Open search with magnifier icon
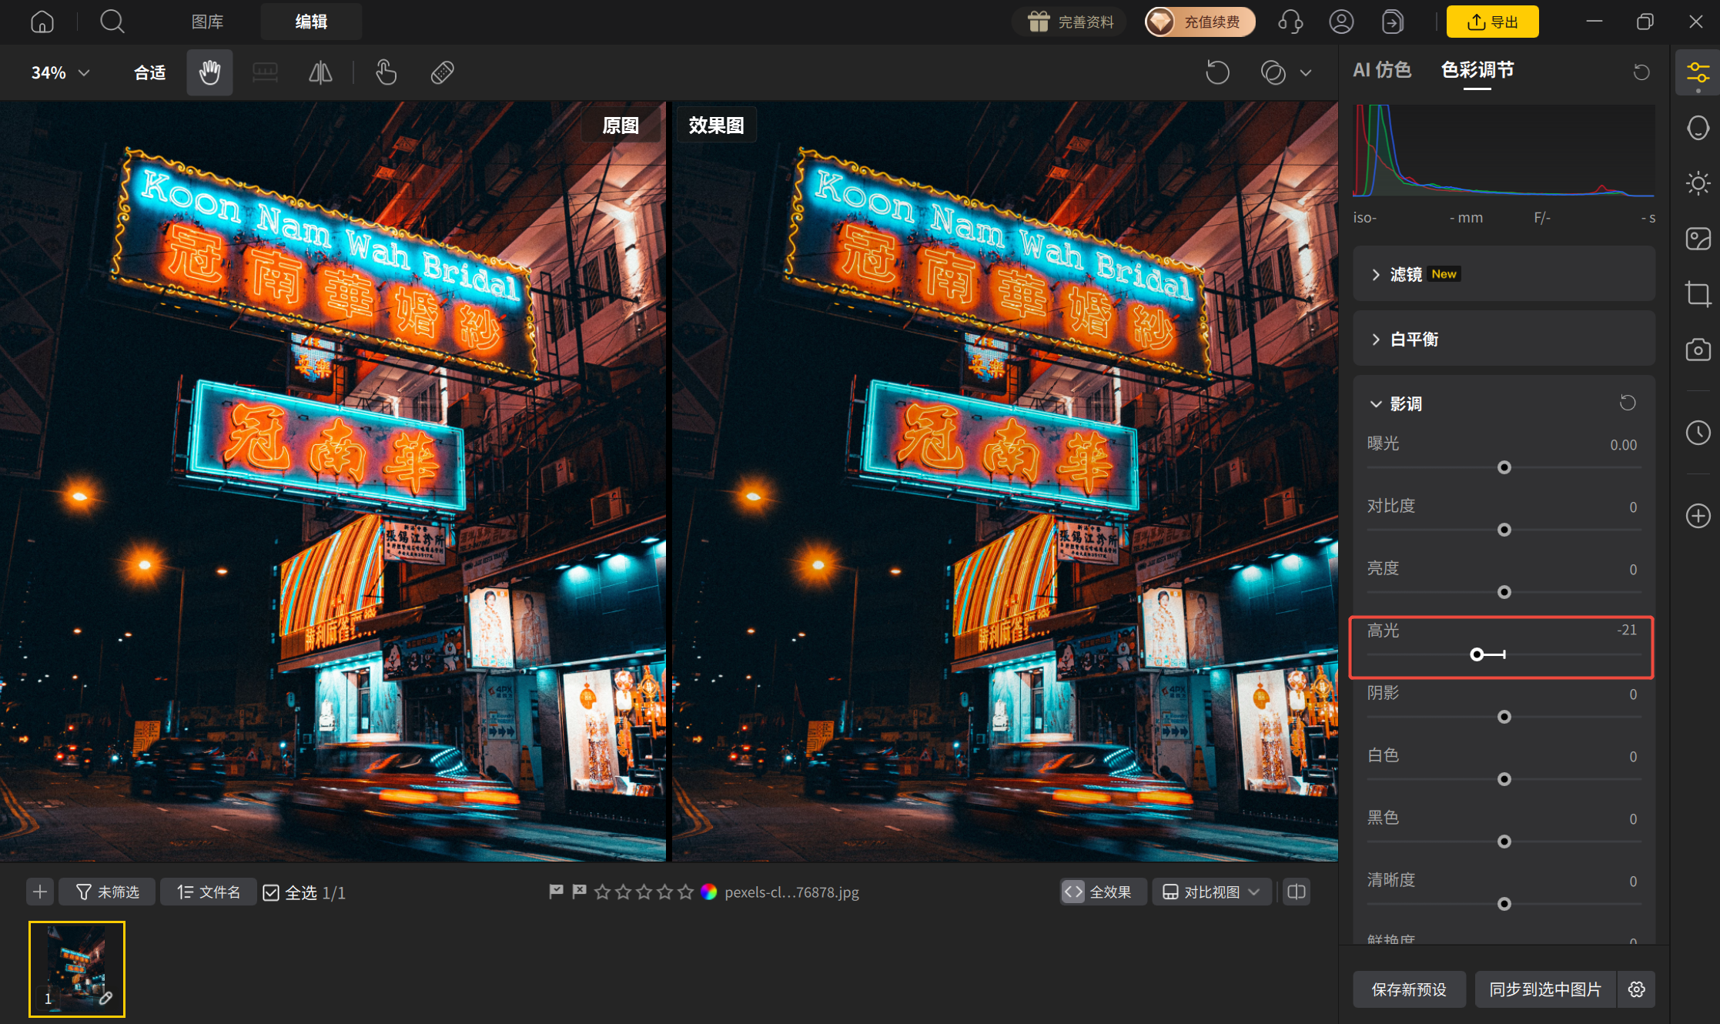 pos(112,22)
